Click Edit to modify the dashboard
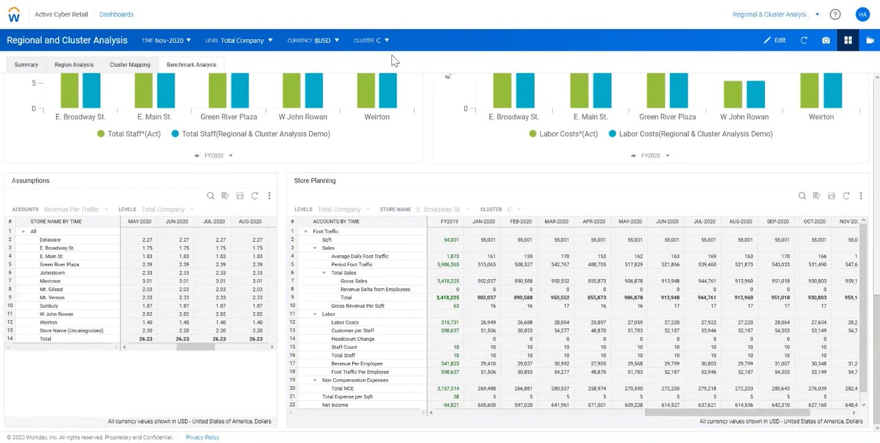 click(x=776, y=40)
